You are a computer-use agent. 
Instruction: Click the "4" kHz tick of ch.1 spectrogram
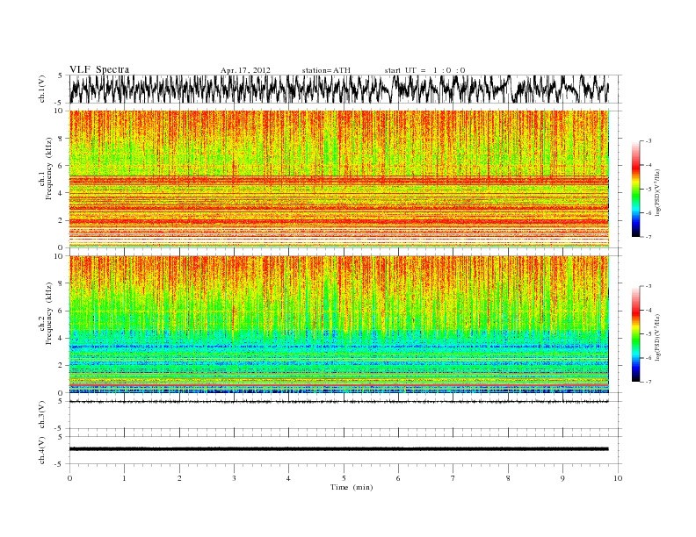[62, 193]
